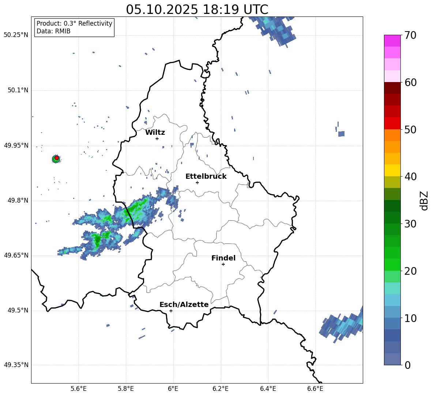Viewport: 433px width, 396px height.
Task: Click the 0 label on the colorbar
Action: tap(407, 365)
